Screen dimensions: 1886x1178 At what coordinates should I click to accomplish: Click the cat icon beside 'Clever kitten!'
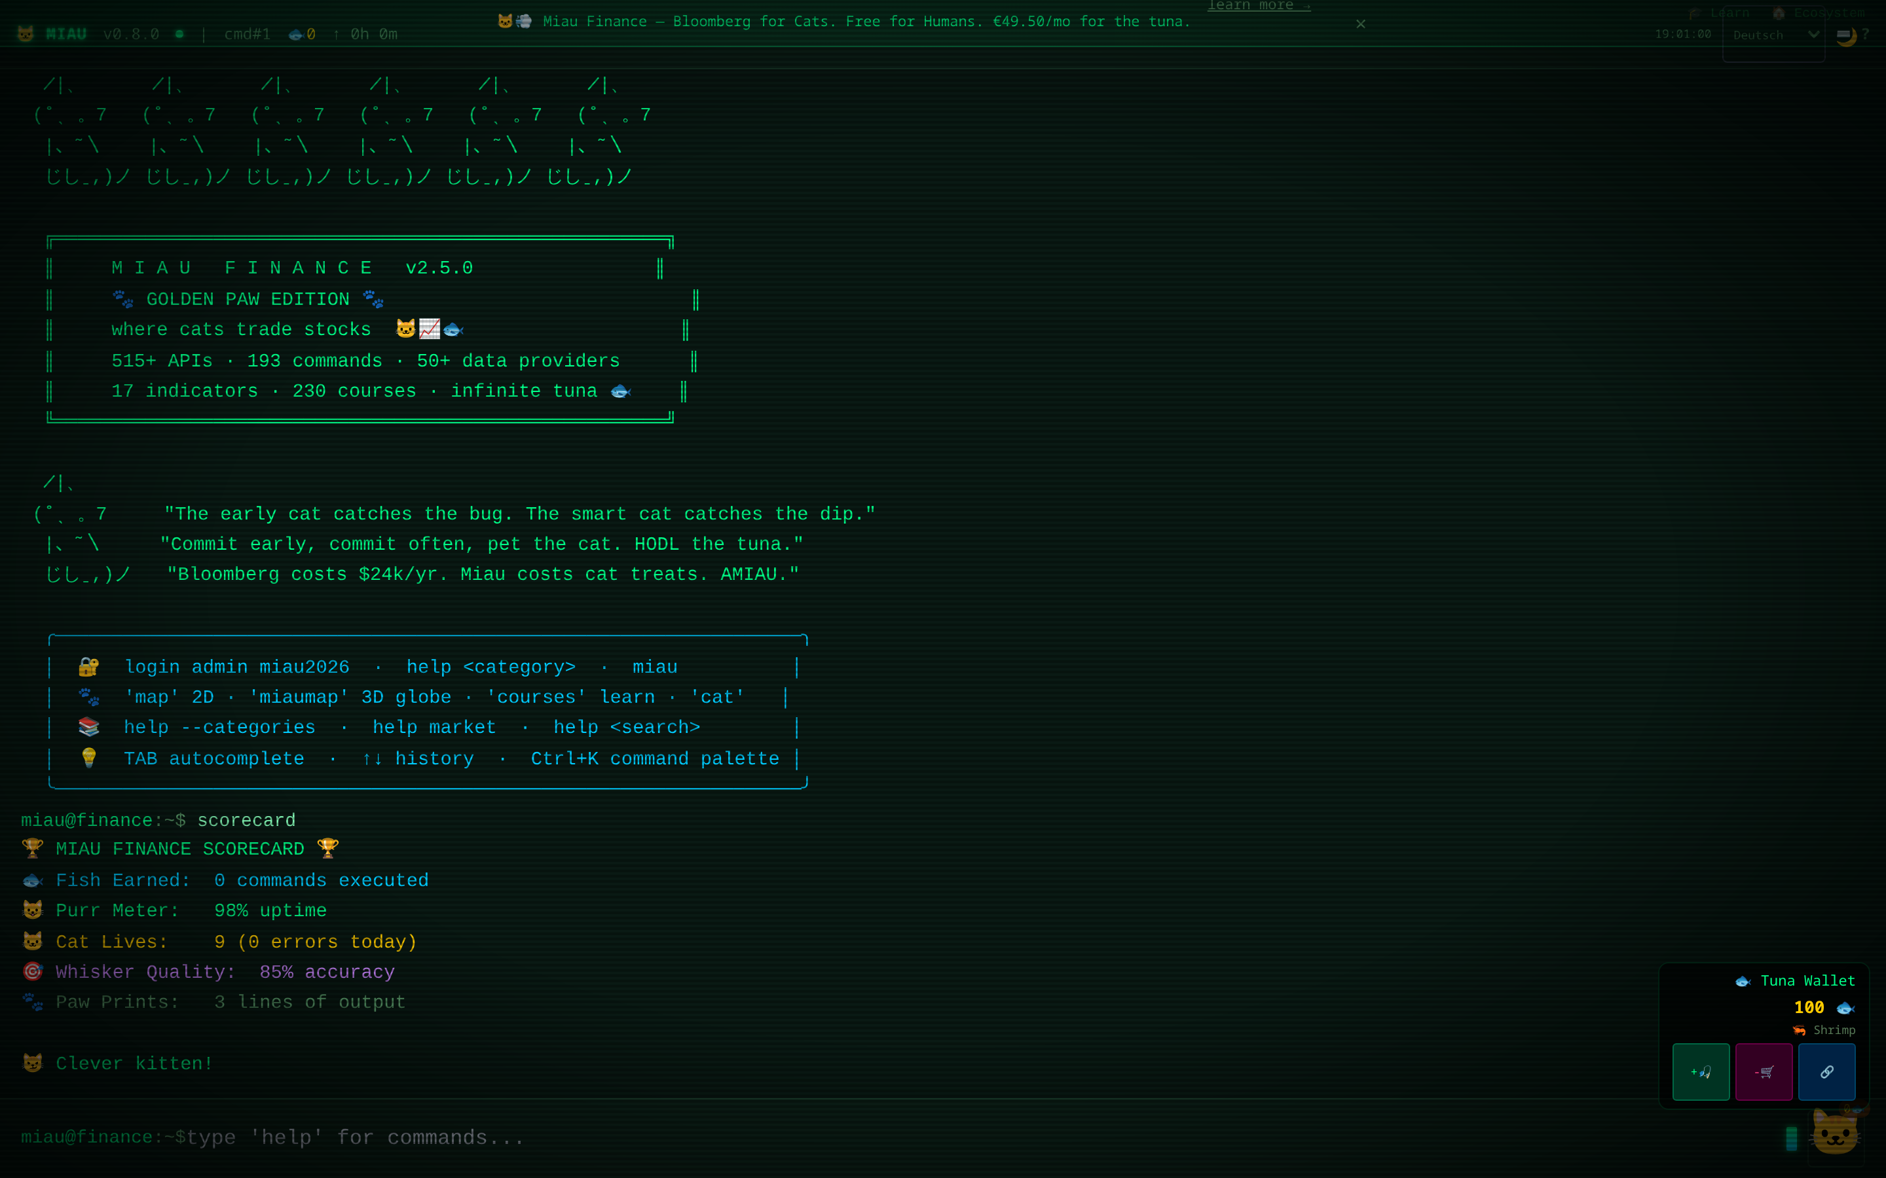click(33, 1063)
